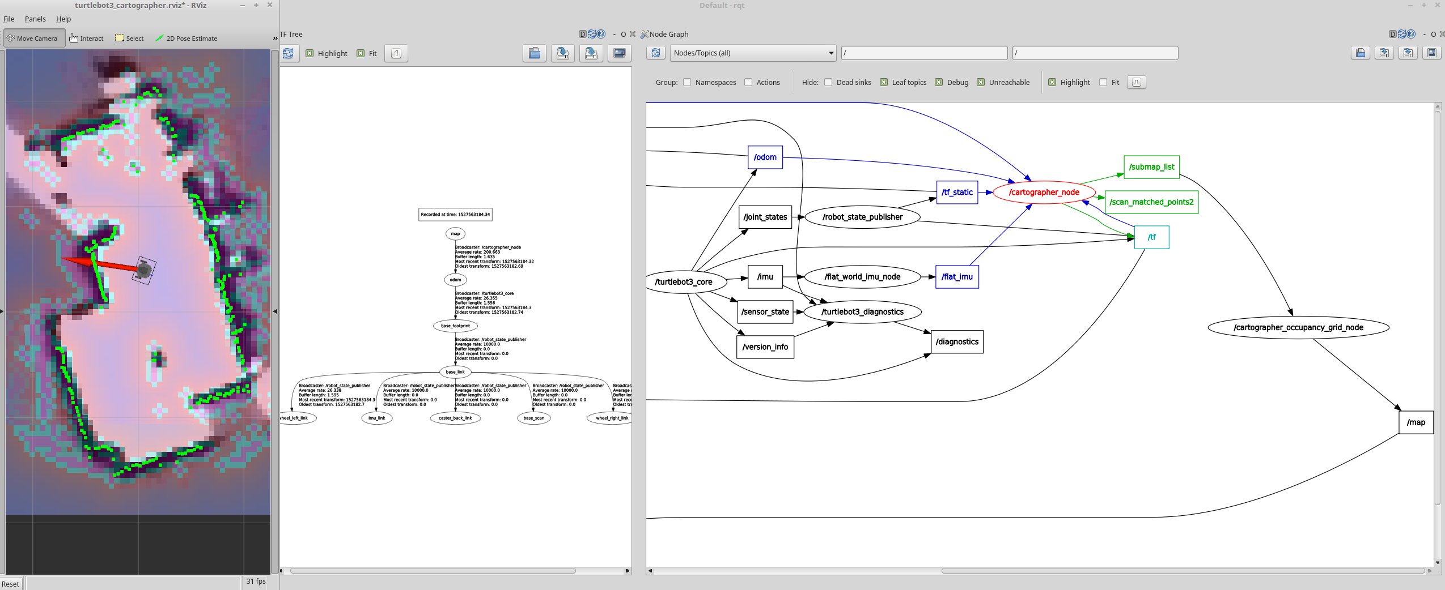Refresh the Node Graph display
This screenshot has width=1445, height=590.
point(655,53)
